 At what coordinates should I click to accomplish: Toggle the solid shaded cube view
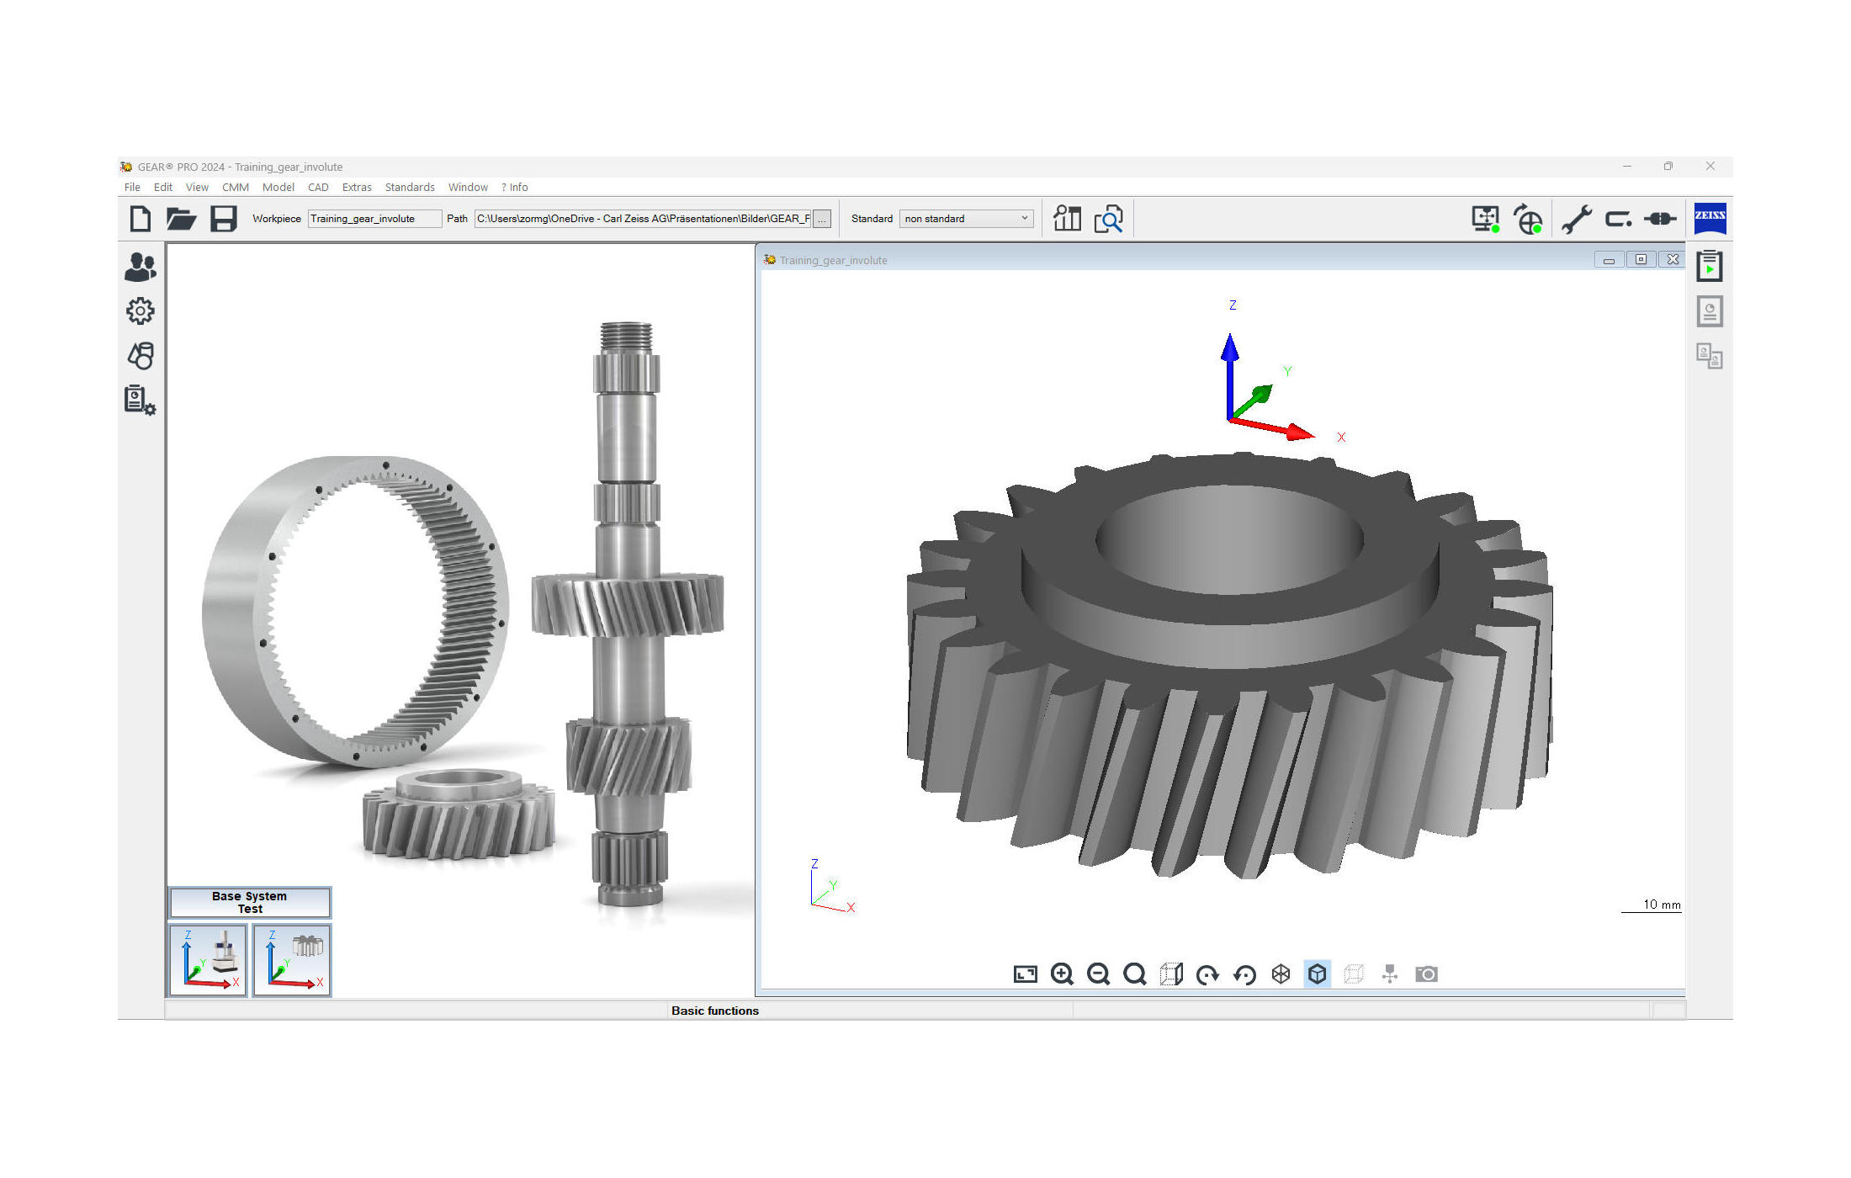coord(1317,974)
